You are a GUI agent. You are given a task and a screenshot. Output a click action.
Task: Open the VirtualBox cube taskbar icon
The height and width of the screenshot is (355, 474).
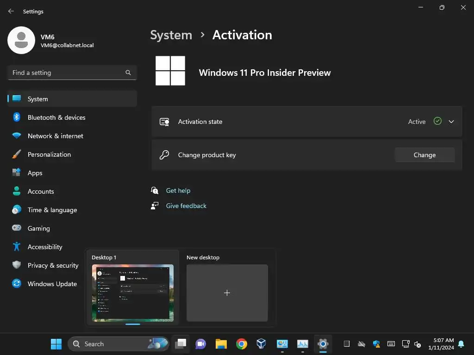pos(261,344)
